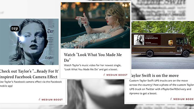Select the MEDIUM BOOST label on the middle card
This screenshot has height=109, width=194.
click(117, 75)
